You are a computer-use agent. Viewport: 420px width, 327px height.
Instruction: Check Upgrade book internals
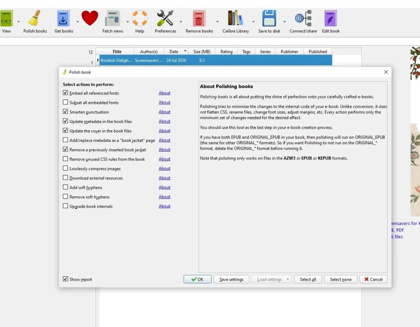tap(65, 206)
